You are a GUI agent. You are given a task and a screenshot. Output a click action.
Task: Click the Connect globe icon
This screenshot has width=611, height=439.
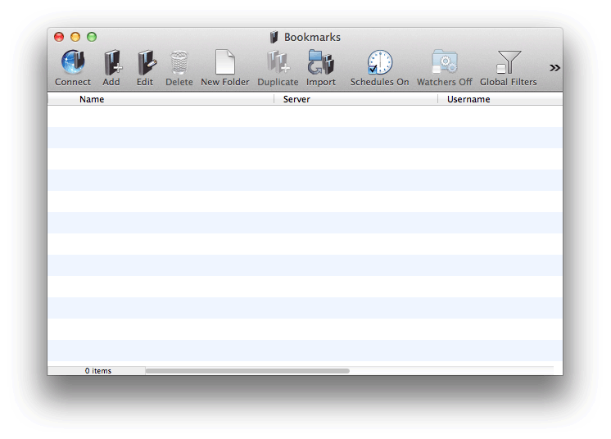(x=73, y=63)
